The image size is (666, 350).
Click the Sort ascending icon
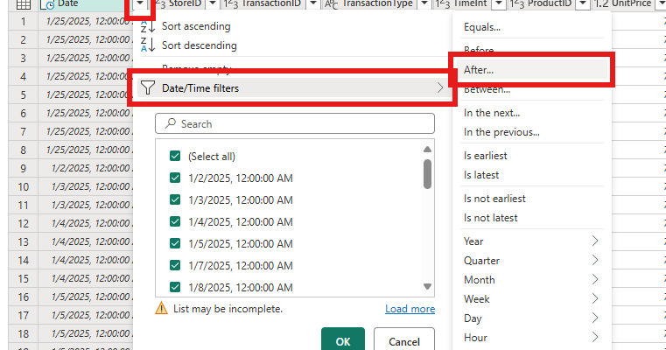coord(147,26)
